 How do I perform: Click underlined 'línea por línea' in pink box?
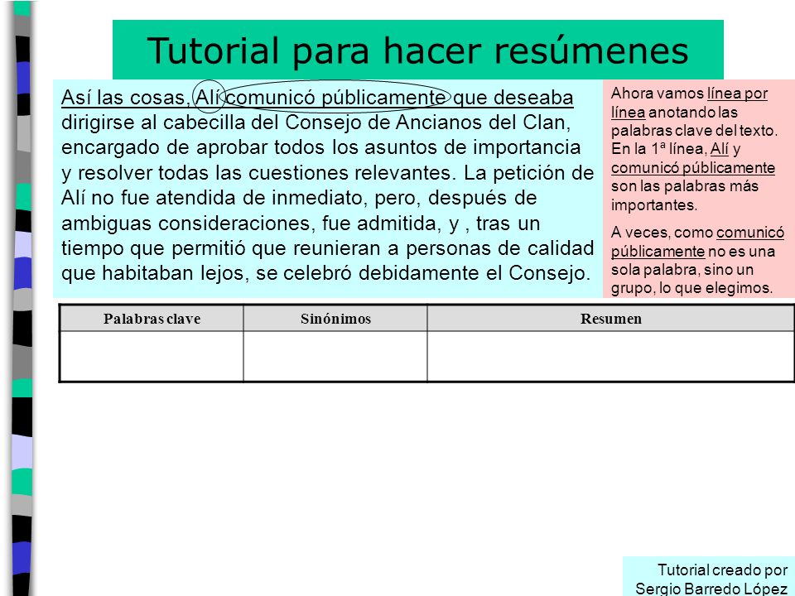click(x=689, y=103)
